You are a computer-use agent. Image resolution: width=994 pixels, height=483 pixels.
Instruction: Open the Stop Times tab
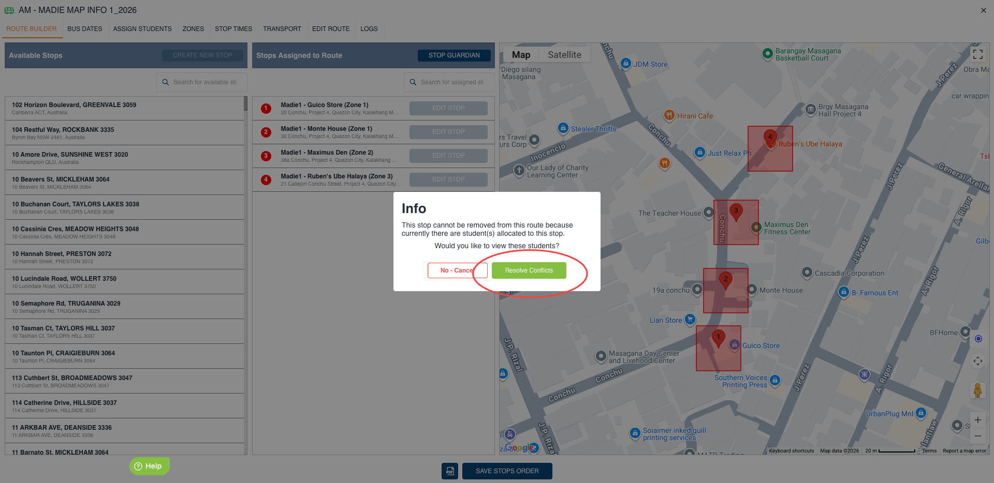pyautogui.click(x=233, y=29)
